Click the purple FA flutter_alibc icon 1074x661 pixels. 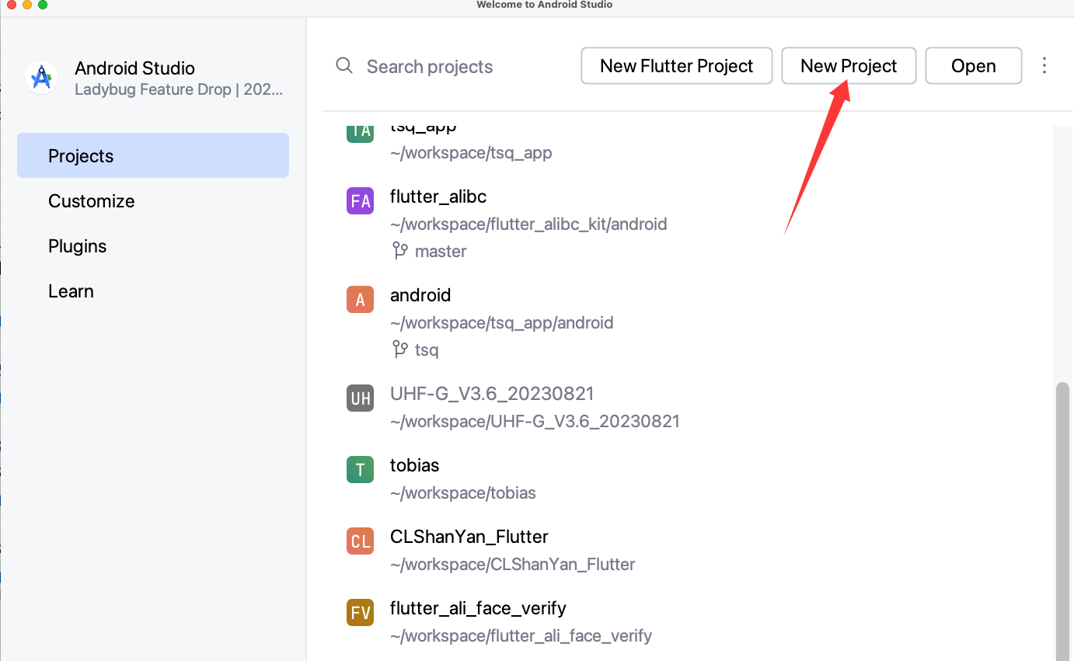tap(360, 201)
